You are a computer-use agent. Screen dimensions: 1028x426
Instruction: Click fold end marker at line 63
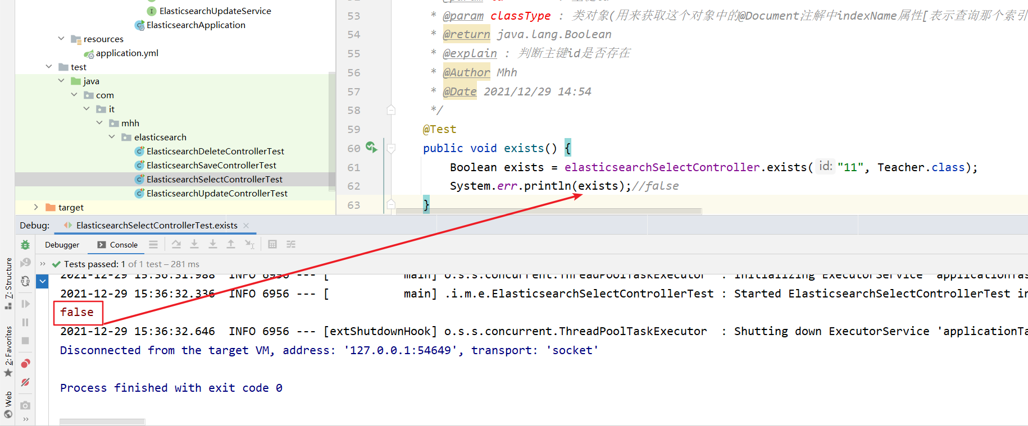pos(391,204)
